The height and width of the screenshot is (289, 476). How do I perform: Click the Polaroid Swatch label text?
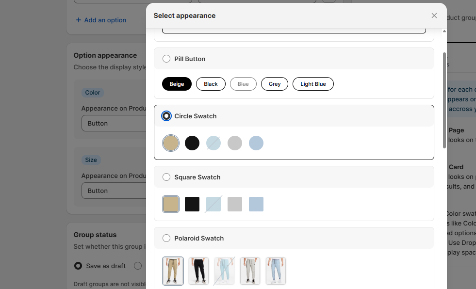tap(199, 239)
